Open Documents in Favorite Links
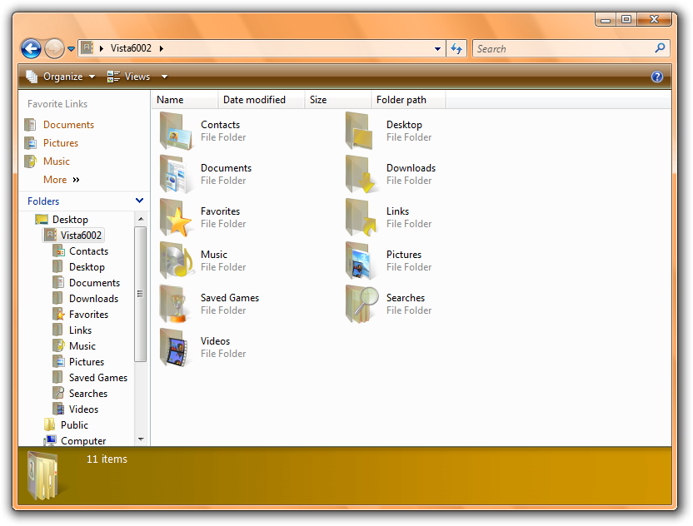 [67, 125]
